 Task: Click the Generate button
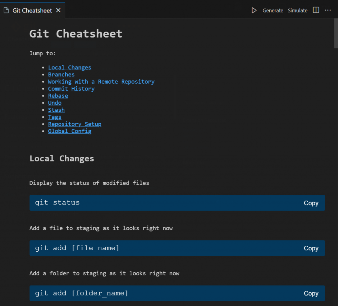pyautogui.click(x=273, y=10)
